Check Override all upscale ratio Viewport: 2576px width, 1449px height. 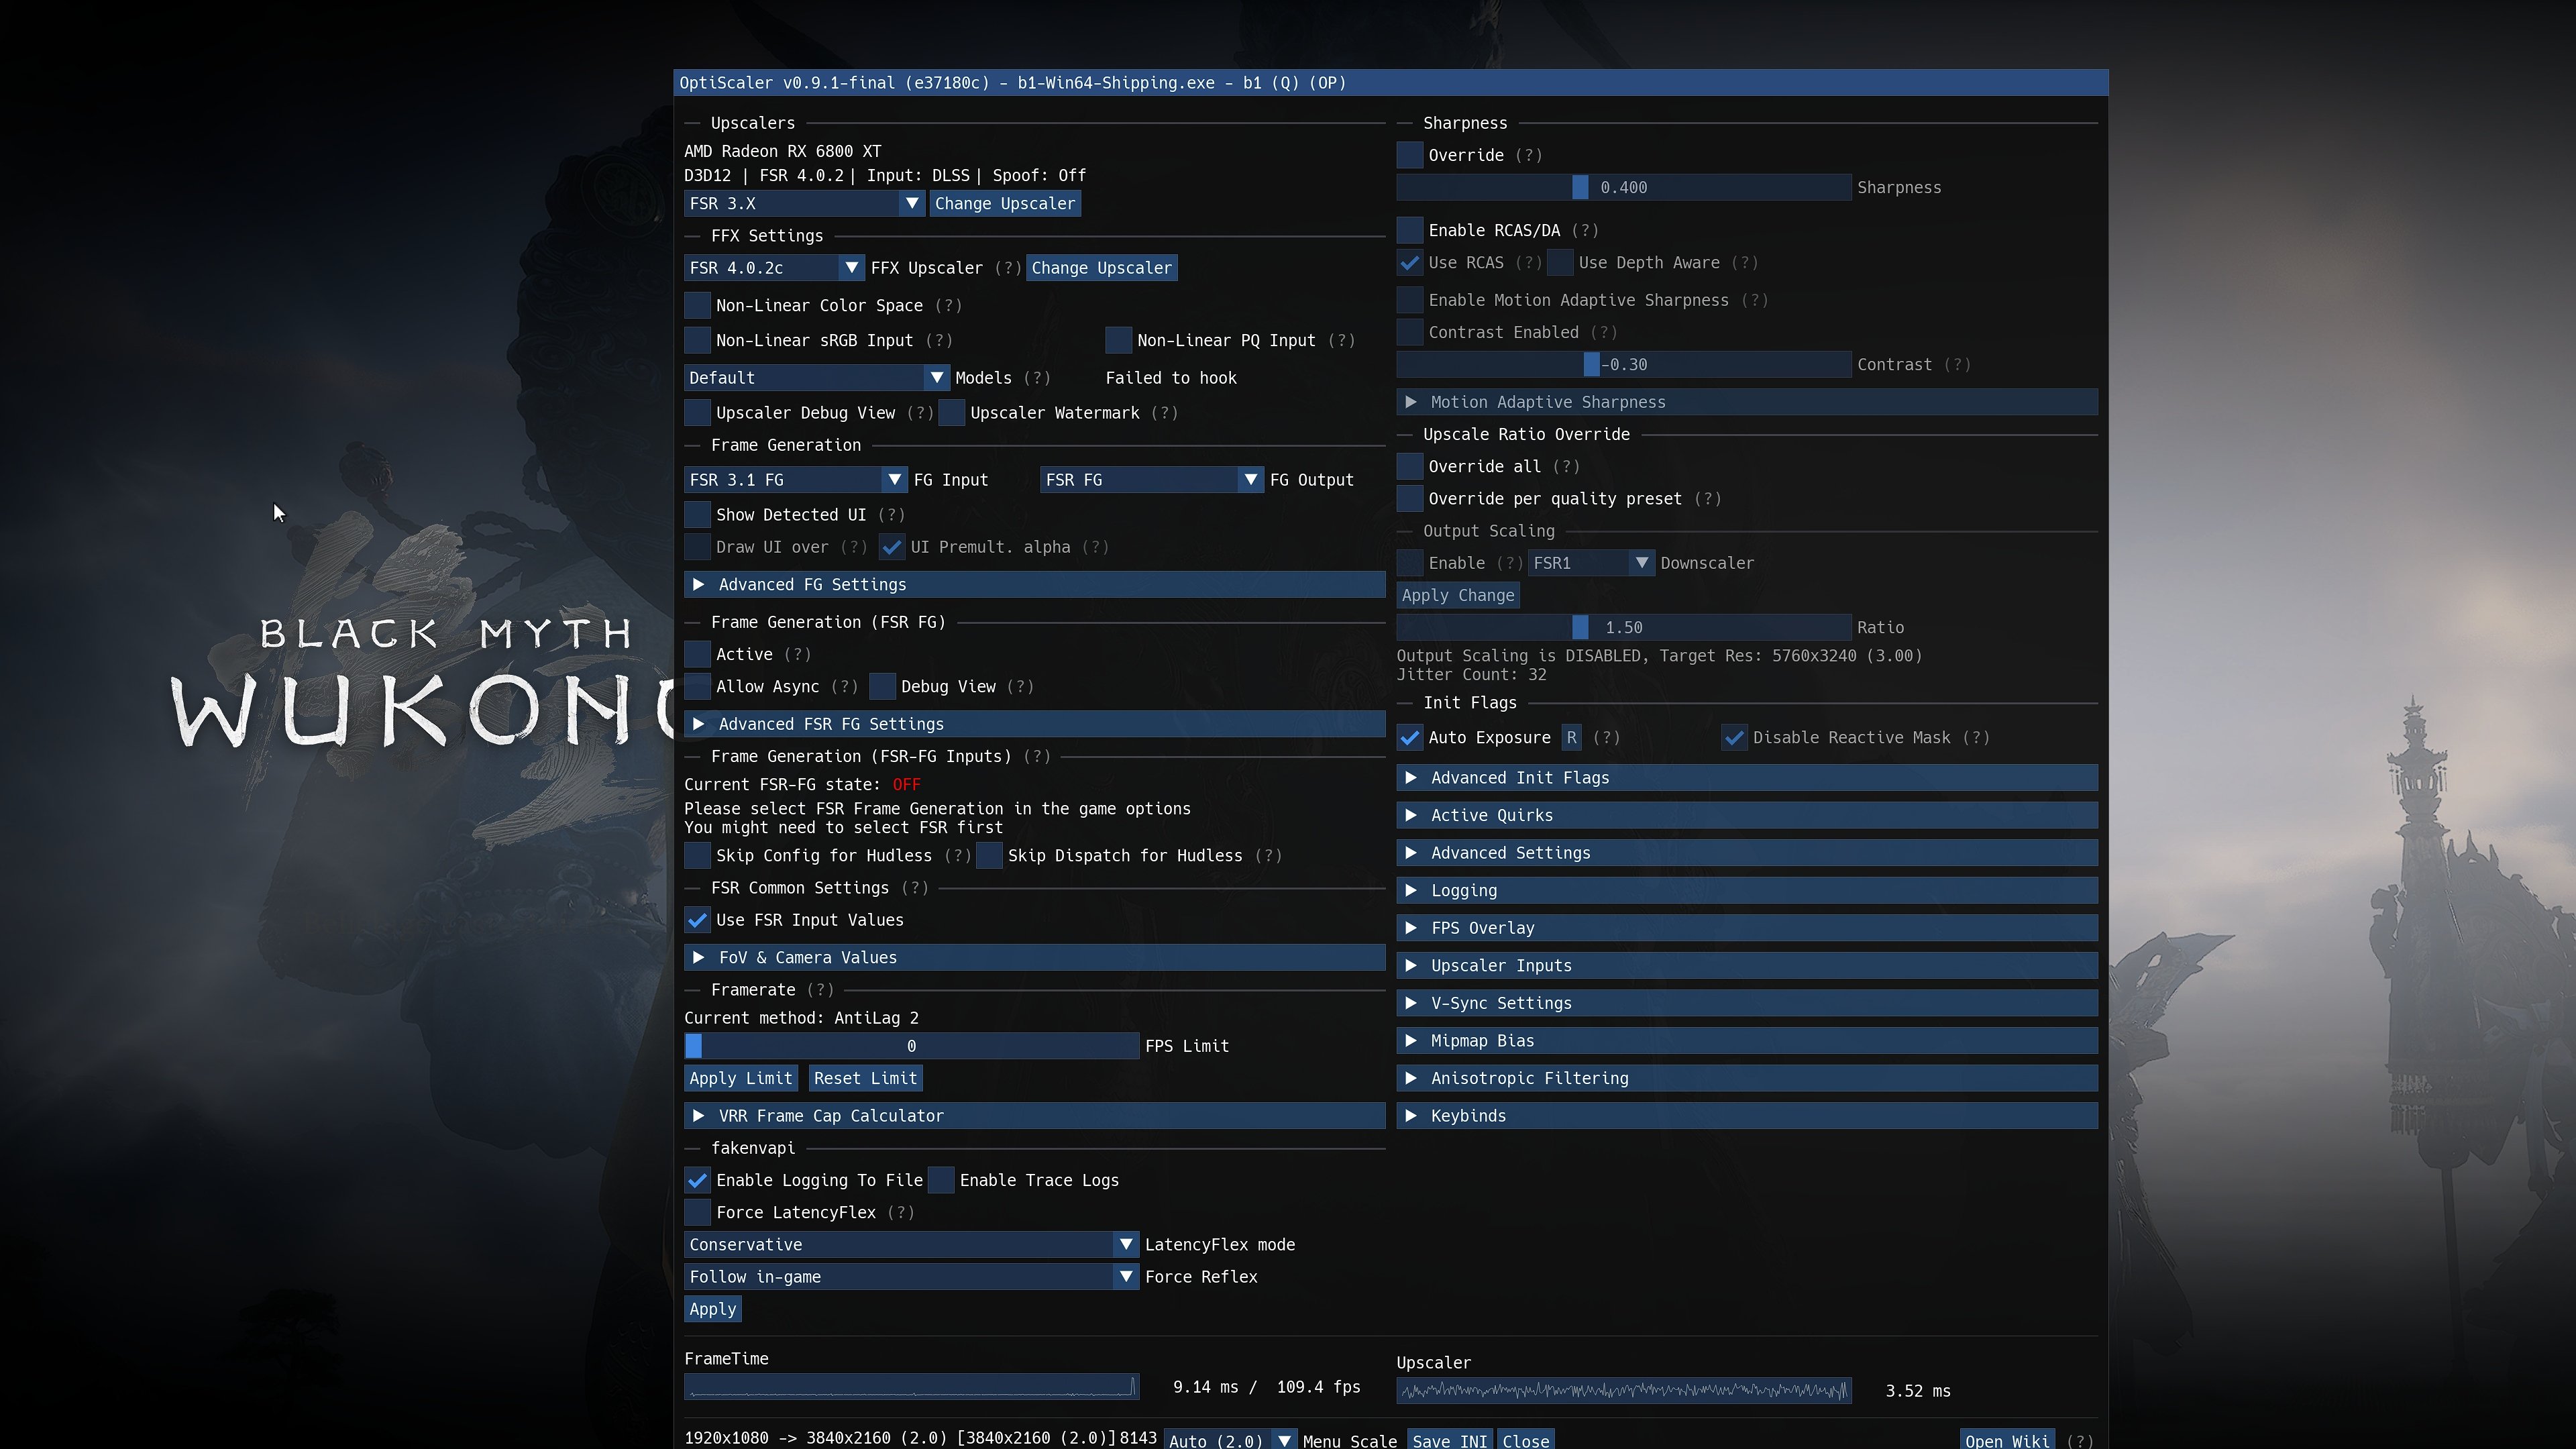point(1410,467)
